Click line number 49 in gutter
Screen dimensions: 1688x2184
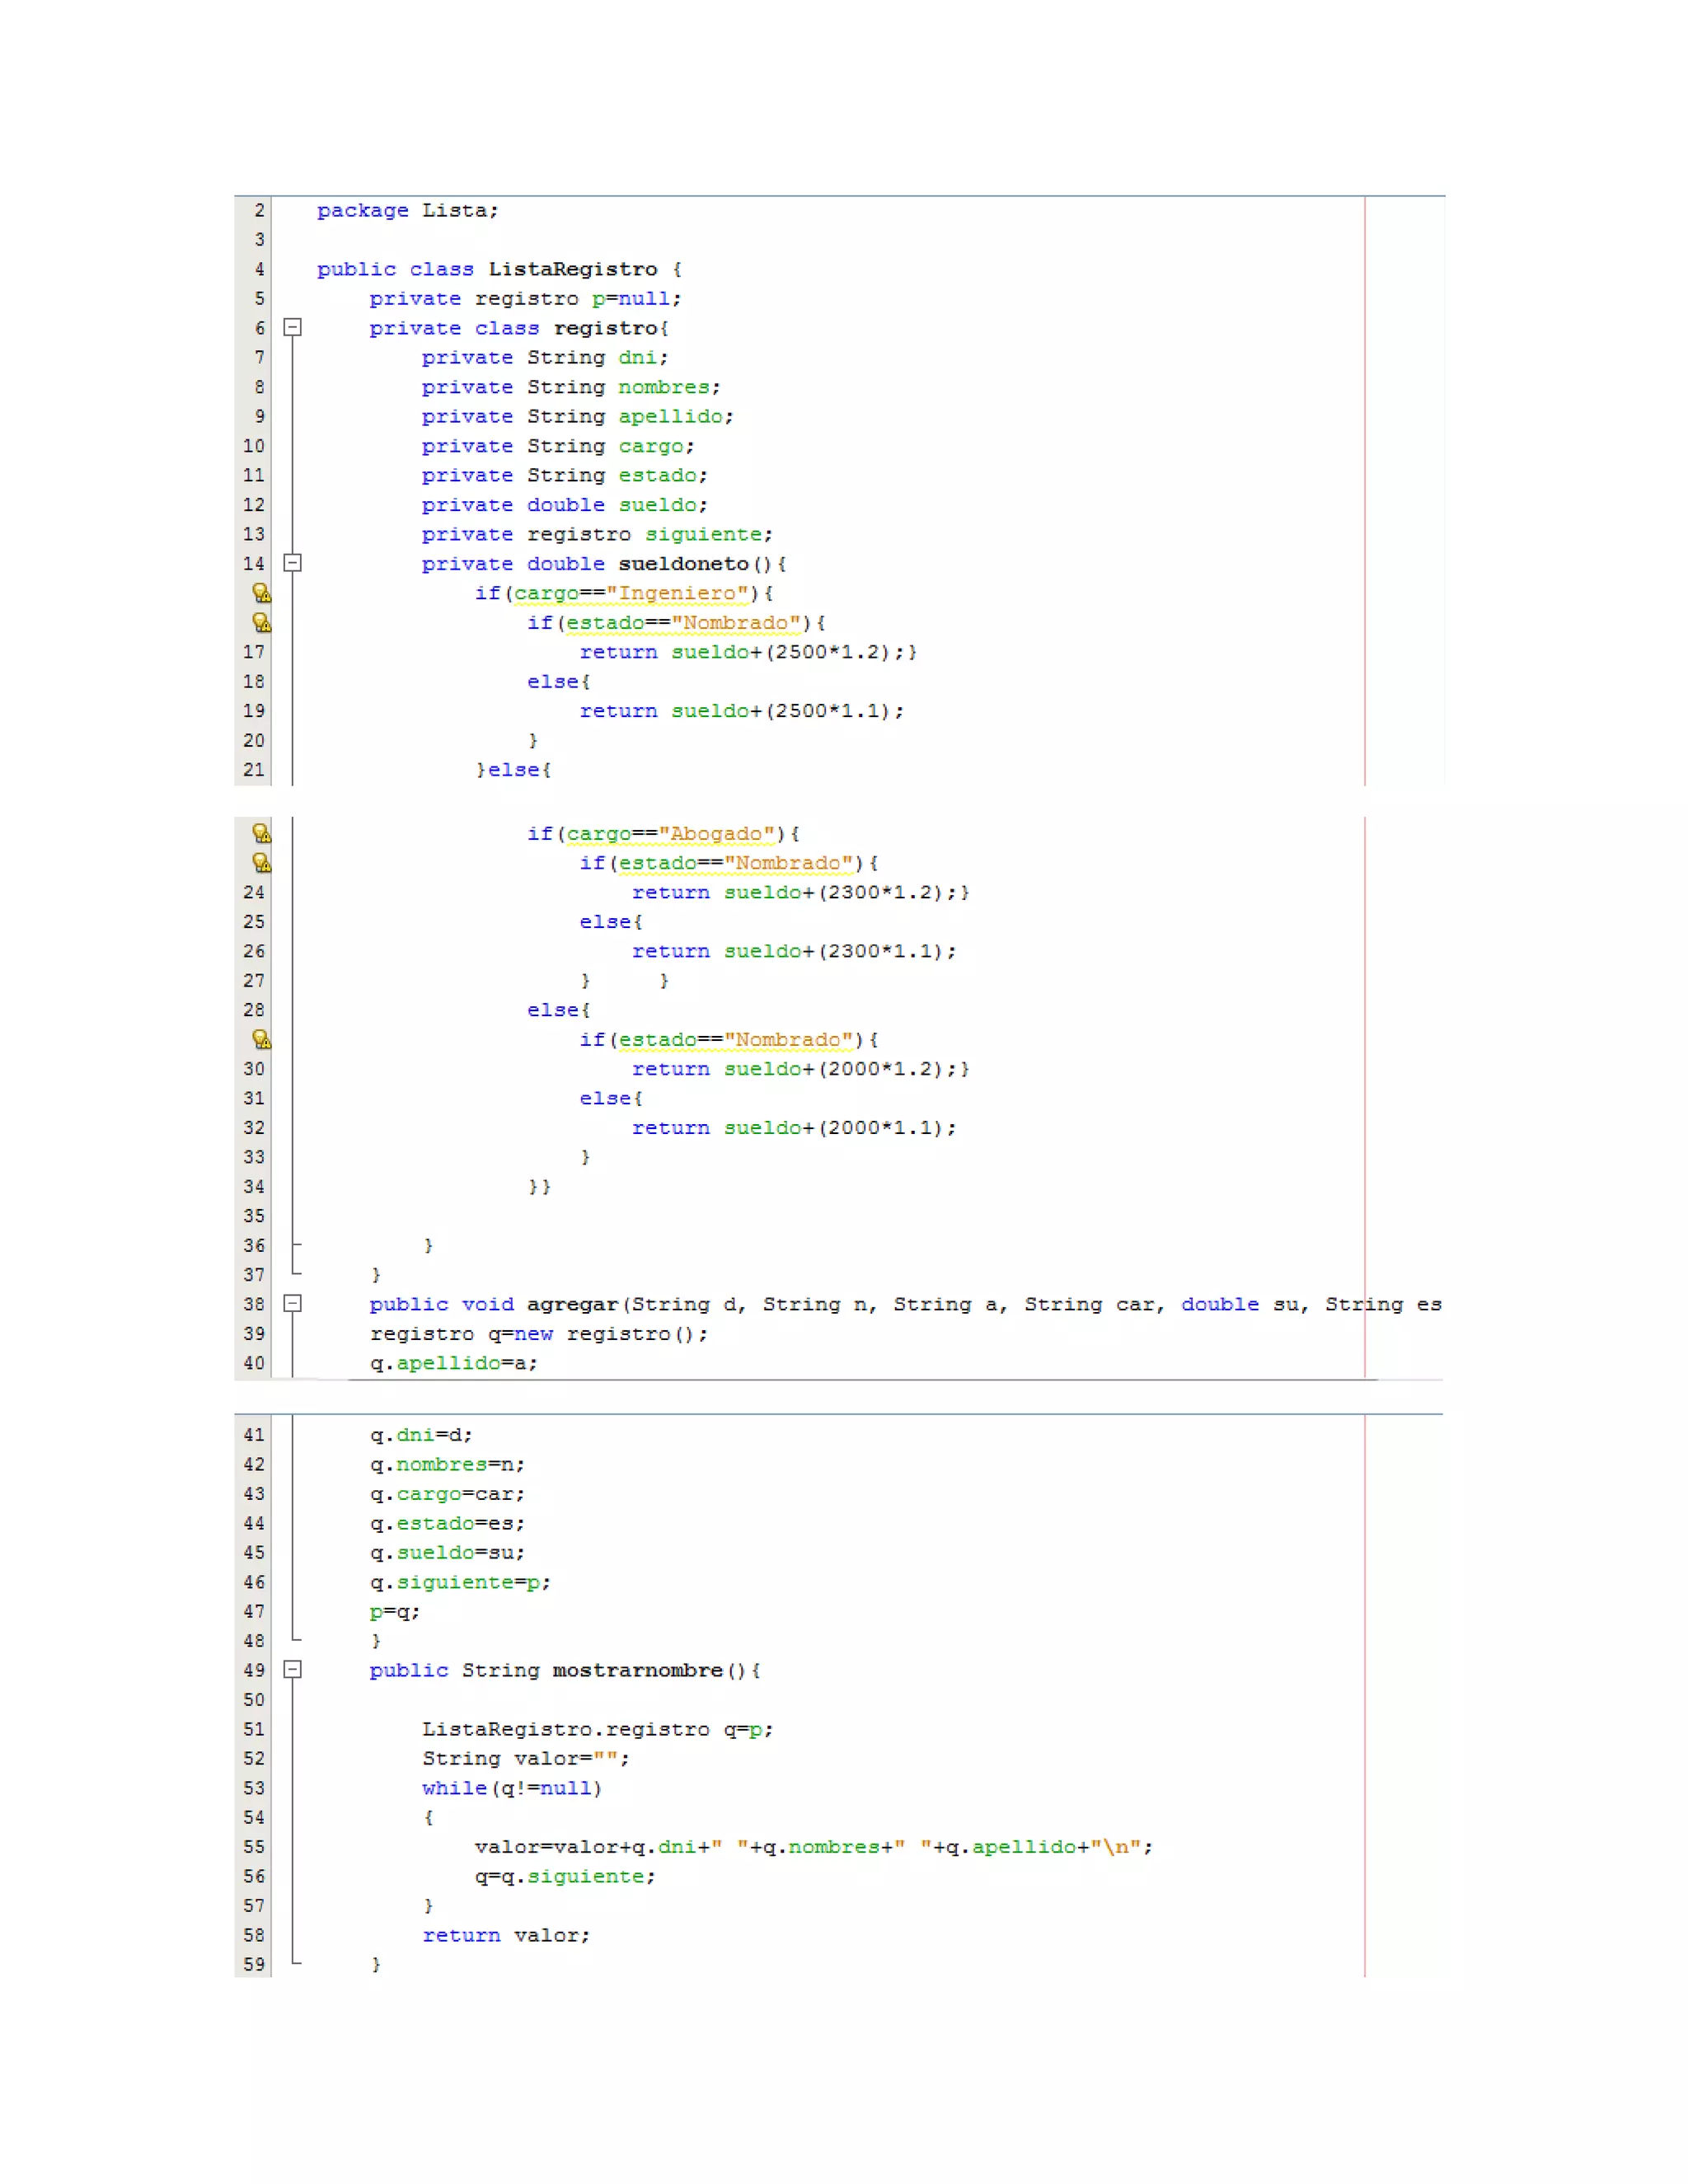coord(254,1670)
